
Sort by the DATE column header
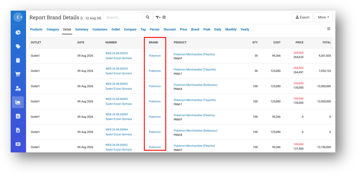81,43
